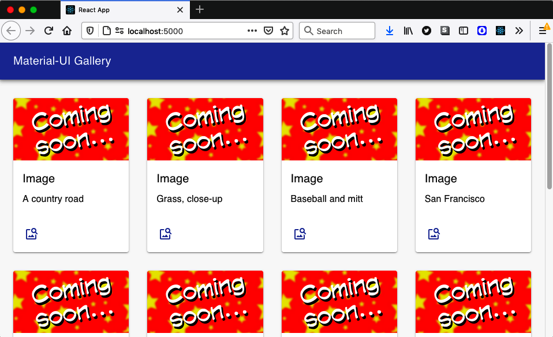Image resolution: width=553 pixels, height=337 pixels.
Task: View image for Baseball and mitt card
Action: click(300, 234)
